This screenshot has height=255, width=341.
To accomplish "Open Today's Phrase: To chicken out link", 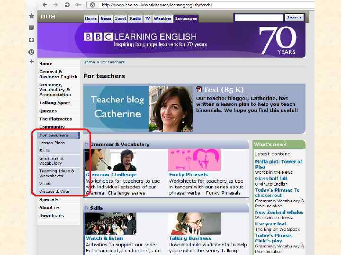I will [x=277, y=193].
